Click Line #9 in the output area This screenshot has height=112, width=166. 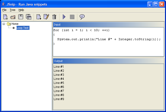coord(59,99)
